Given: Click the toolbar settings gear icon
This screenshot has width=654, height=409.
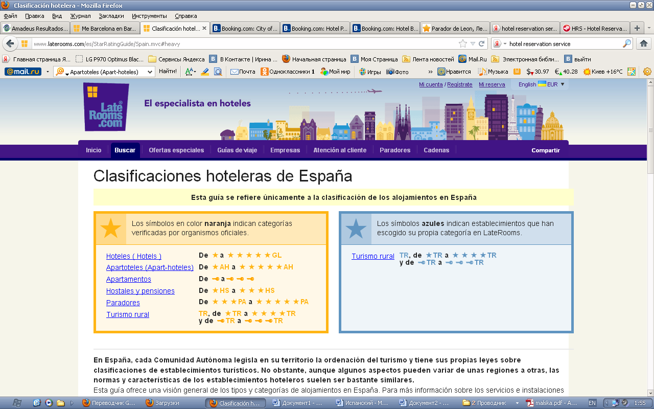Looking at the screenshot, I should 647,72.
